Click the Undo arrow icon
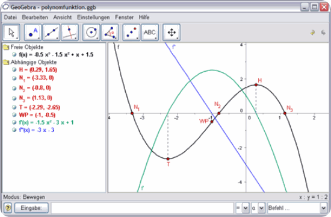Screen dimensions: 331x217 [x=312, y=33]
